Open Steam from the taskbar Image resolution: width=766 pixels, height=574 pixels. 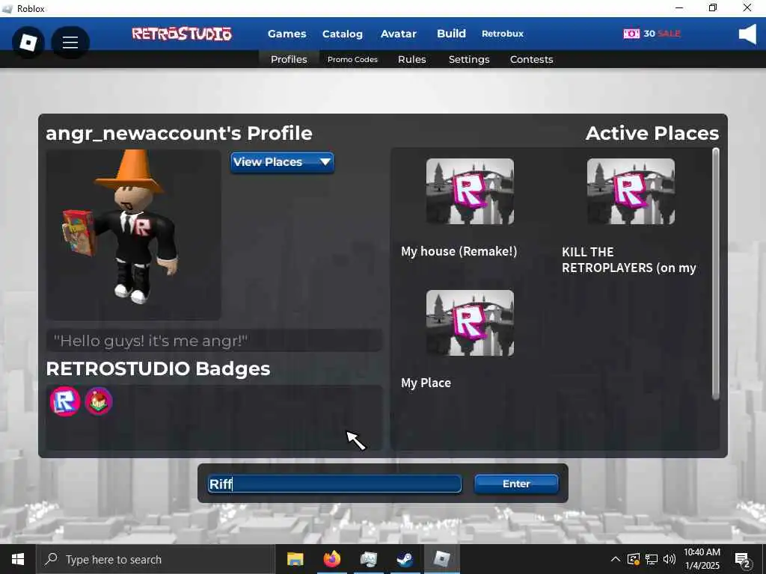(x=405, y=559)
